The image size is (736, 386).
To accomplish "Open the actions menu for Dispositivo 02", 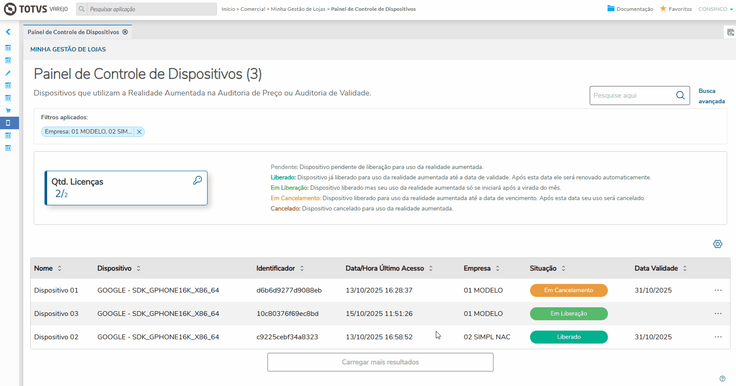I will [718, 337].
